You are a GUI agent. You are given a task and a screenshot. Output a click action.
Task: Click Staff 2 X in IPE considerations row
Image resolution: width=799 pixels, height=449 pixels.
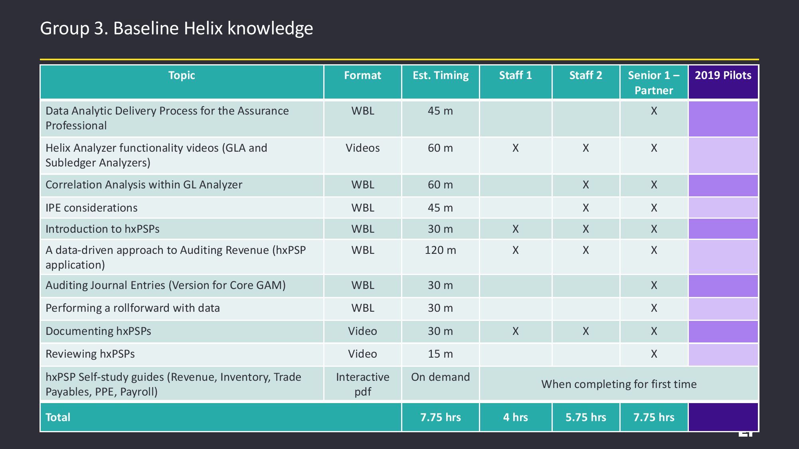[585, 208]
